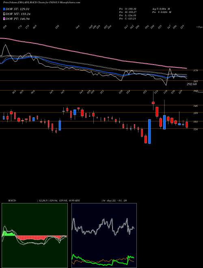
Task: Click the 'Pre C: 125.21' value
Action: click(x=127, y=19)
